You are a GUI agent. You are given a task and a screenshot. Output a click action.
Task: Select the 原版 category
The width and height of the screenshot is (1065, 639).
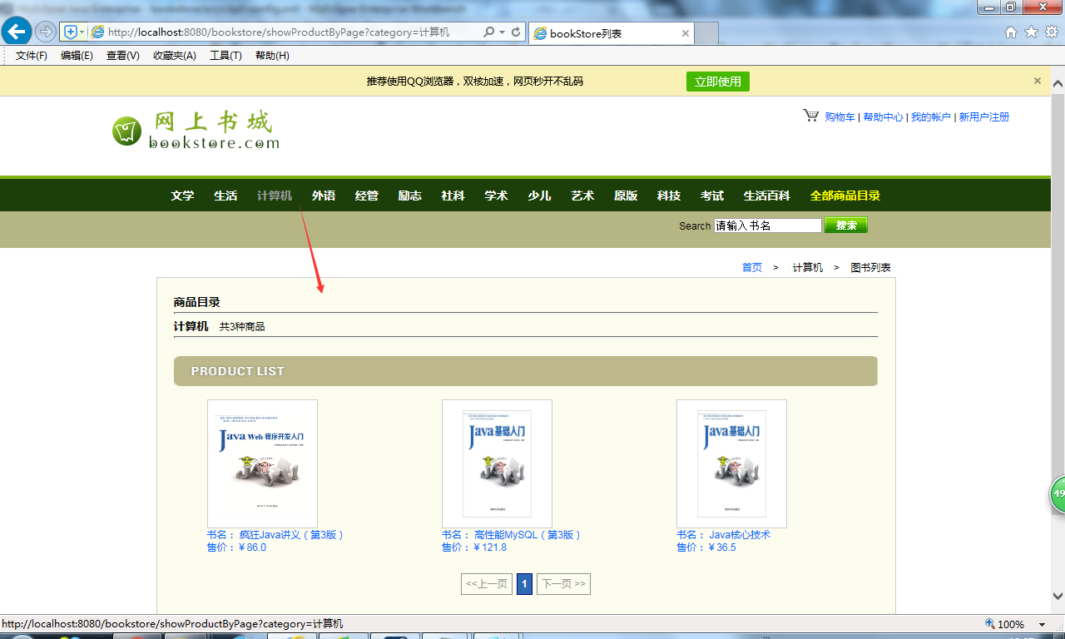pos(626,196)
